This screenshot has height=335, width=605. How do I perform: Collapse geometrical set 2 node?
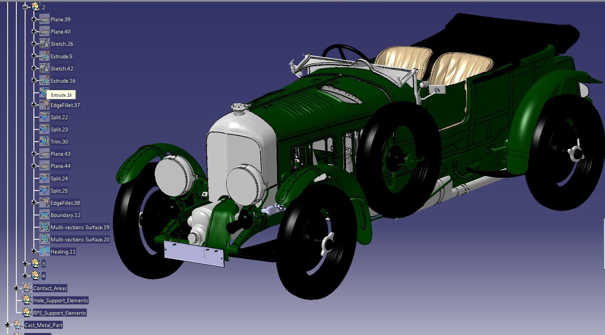(x=25, y=6)
